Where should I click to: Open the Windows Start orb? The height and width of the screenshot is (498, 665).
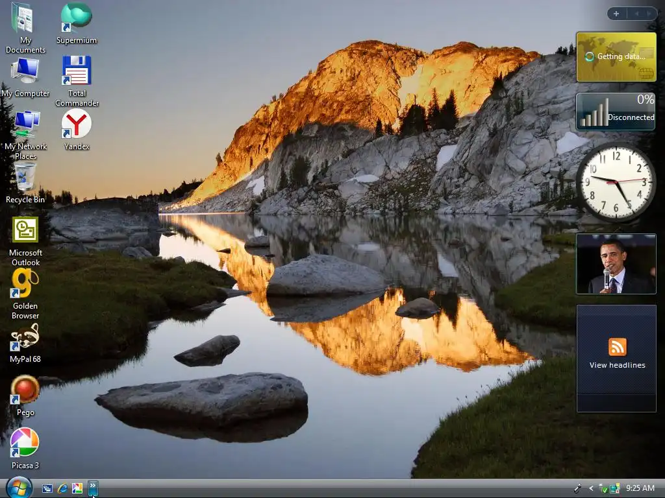pos(19,488)
